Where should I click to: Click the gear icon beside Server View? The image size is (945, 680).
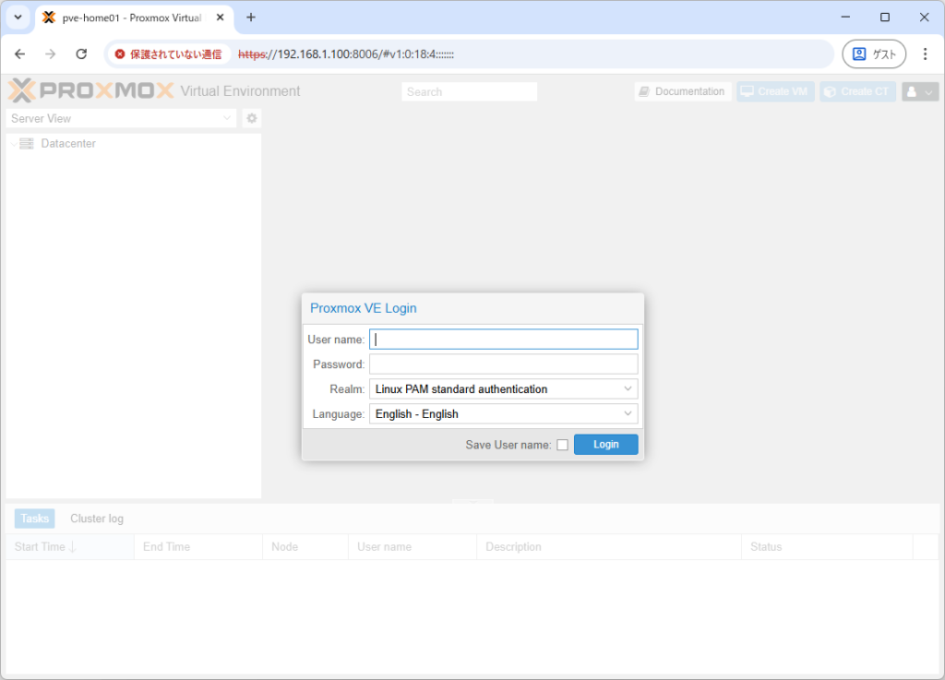click(252, 118)
